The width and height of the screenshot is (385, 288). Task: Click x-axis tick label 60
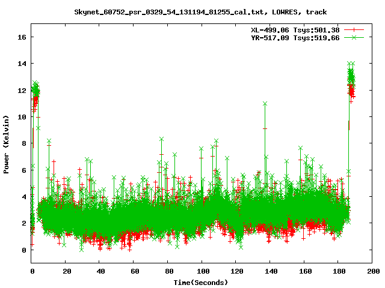[x=135, y=271]
